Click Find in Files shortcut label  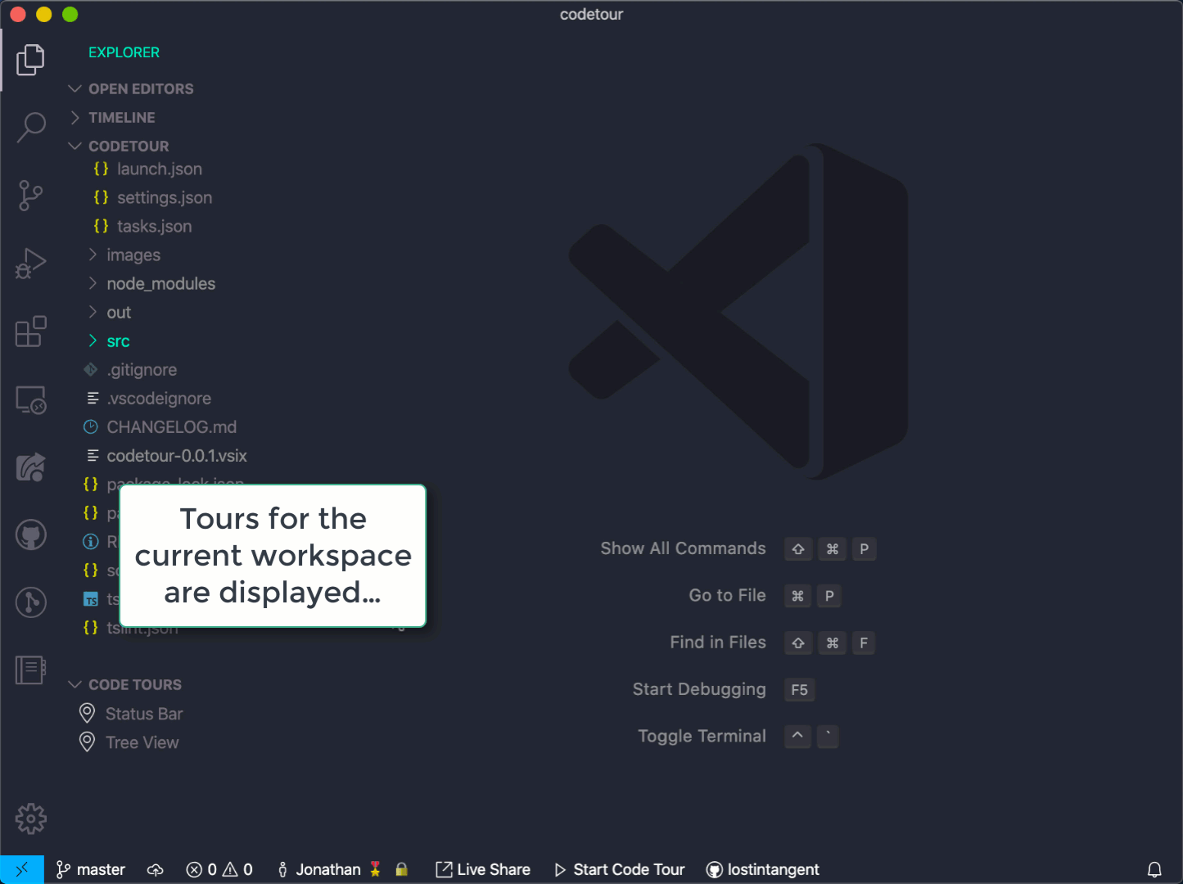click(717, 643)
